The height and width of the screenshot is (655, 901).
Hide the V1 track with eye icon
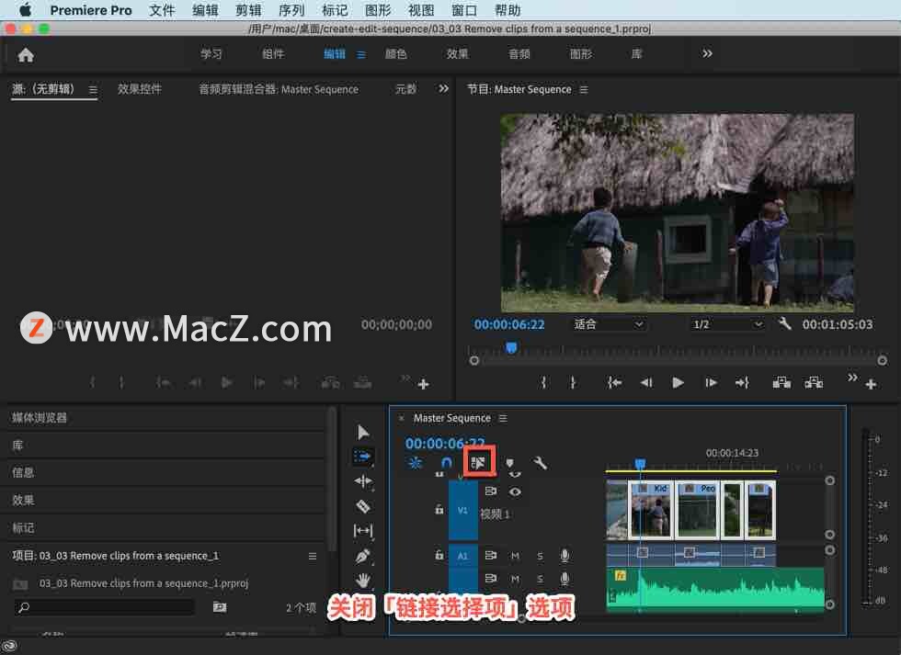pos(515,491)
